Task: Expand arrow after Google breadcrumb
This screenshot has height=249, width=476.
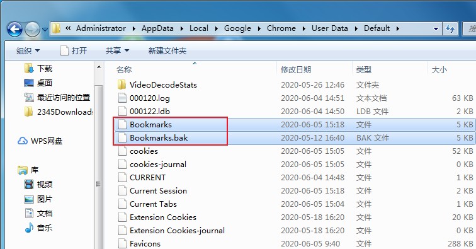Action: [x=259, y=28]
